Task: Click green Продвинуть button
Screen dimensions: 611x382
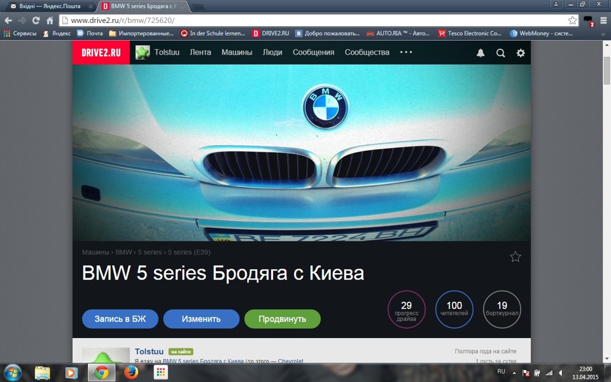Action: click(x=283, y=319)
